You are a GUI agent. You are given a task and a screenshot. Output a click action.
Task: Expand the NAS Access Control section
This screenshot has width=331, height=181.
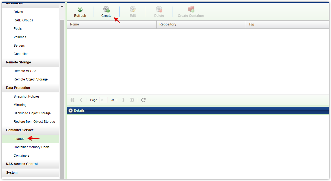tap(31, 164)
